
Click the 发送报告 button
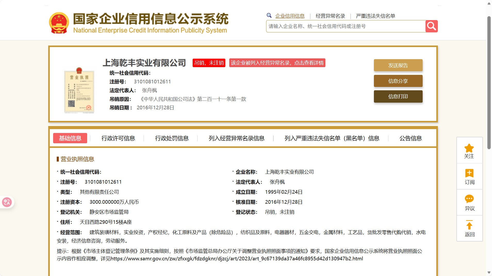tap(398, 65)
